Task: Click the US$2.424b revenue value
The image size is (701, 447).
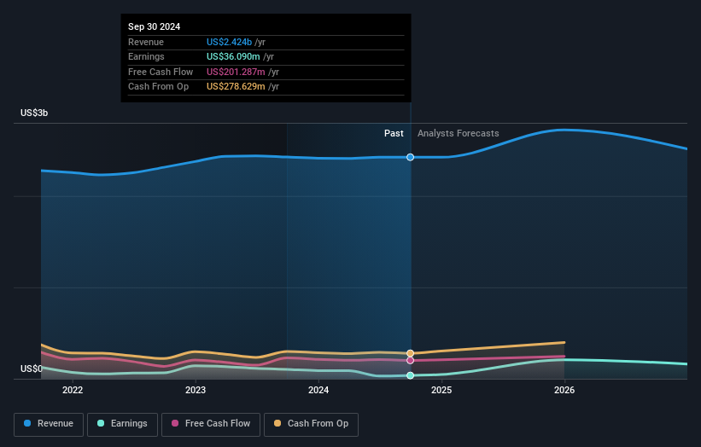Action: pyautogui.click(x=229, y=42)
